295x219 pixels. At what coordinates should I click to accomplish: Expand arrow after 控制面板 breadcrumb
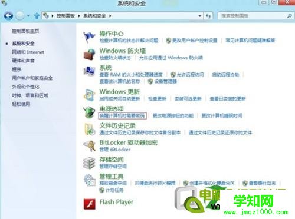(x=79, y=16)
